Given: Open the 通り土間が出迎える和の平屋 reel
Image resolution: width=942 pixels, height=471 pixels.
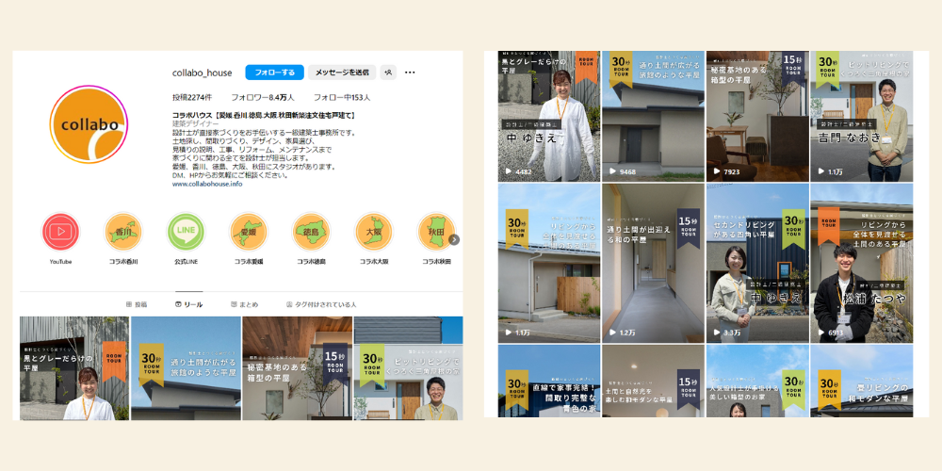Looking at the screenshot, I should point(653,263).
